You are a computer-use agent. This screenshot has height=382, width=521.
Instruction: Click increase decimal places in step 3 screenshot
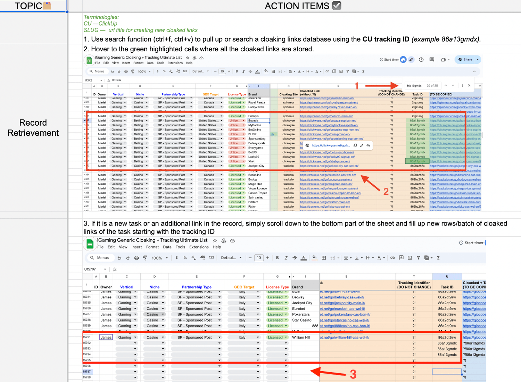pyautogui.click(x=202, y=258)
